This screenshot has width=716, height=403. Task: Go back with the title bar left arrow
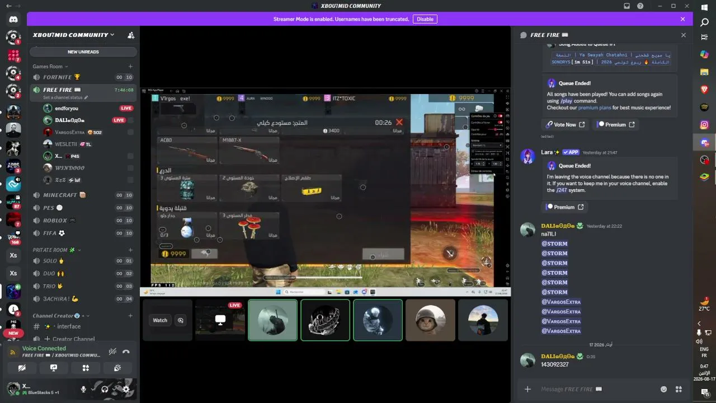coord(8,6)
